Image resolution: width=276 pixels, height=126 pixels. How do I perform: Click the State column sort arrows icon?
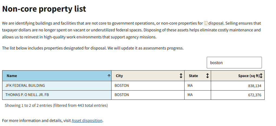coord(207,76)
